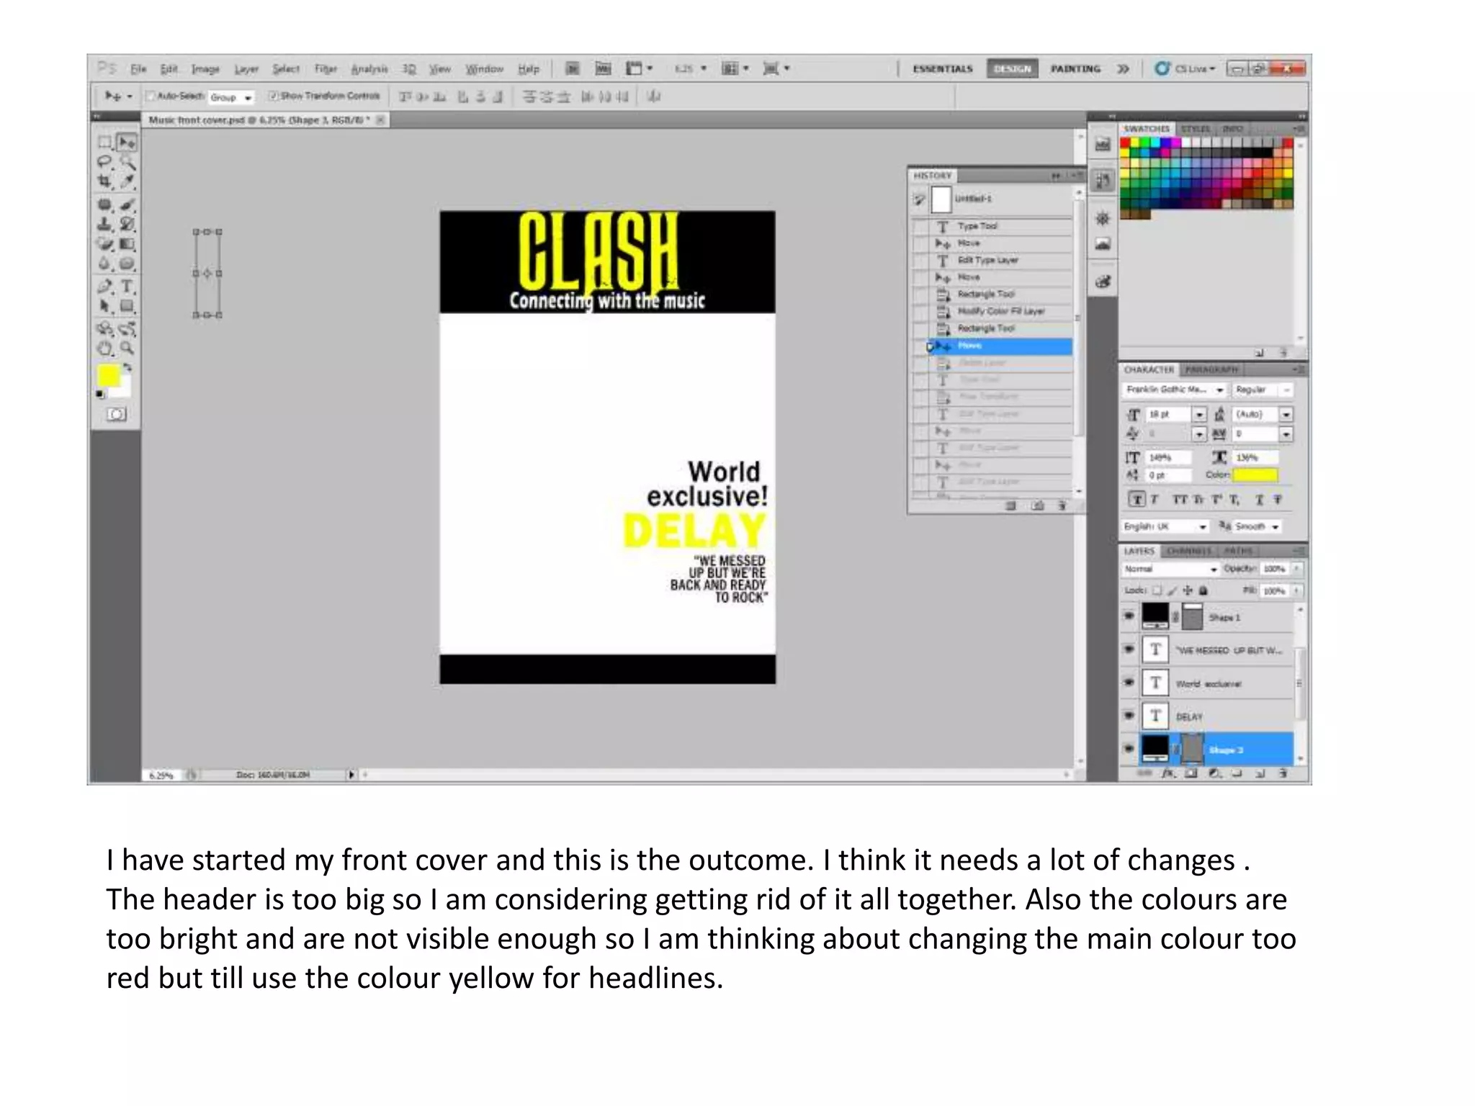The height and width of the screenshot is (1106, 1475).
Task: Select the Zoom tool in toolbox
Action: click(x=127, y=349)
